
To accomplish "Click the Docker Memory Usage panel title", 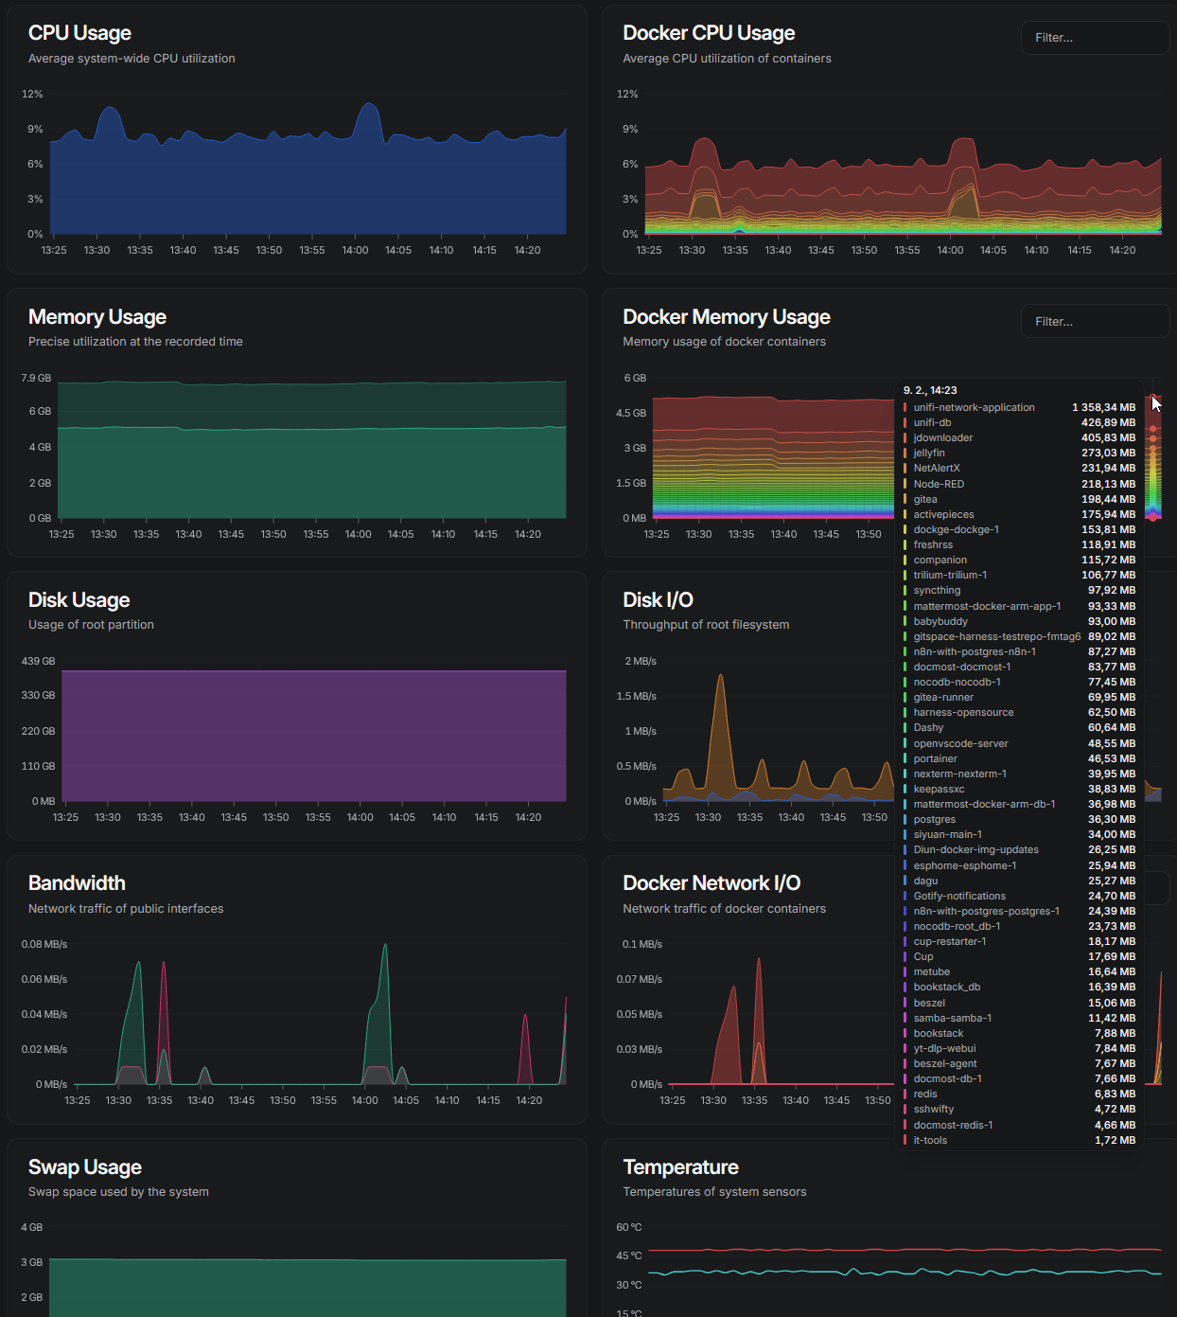I will (x=726, y=317).
